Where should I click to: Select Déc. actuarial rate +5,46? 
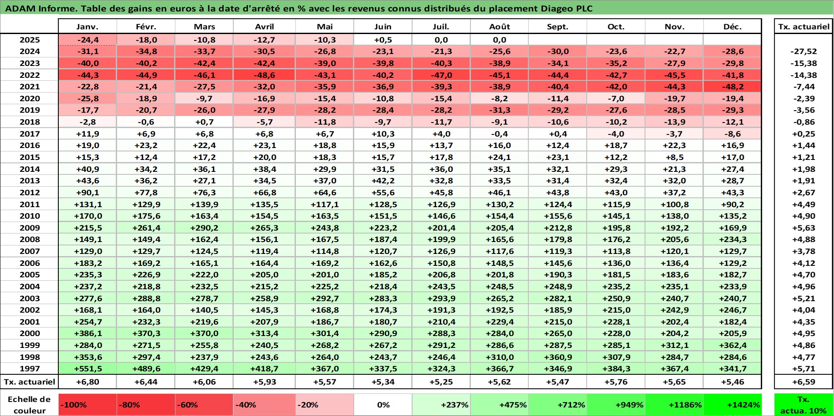[x=732, y=382]
